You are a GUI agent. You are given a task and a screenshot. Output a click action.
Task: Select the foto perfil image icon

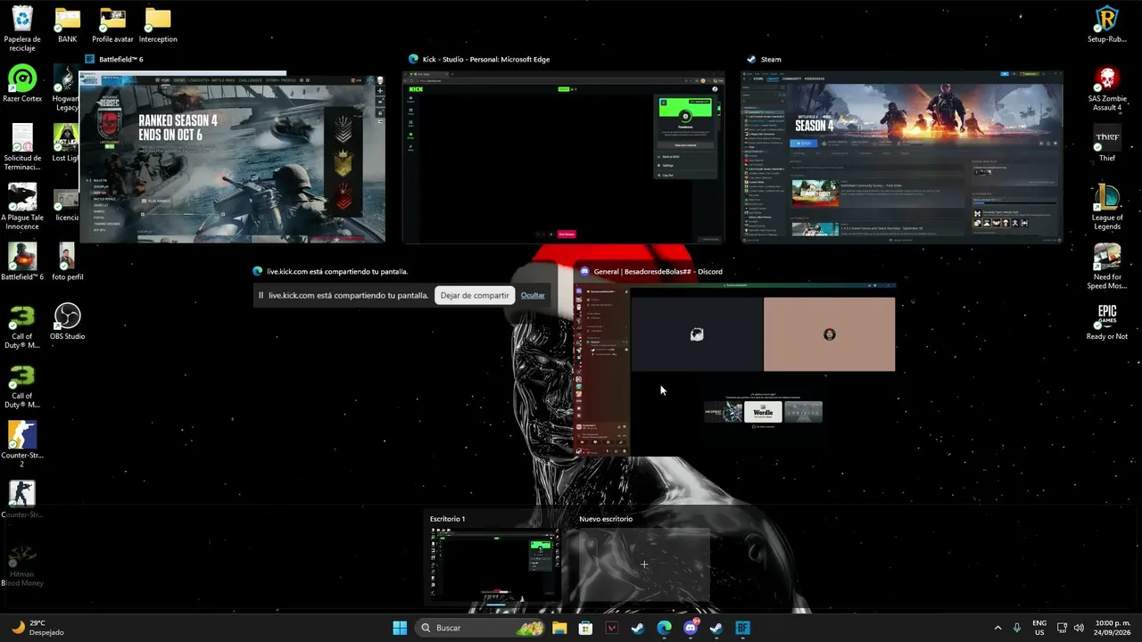68,262
